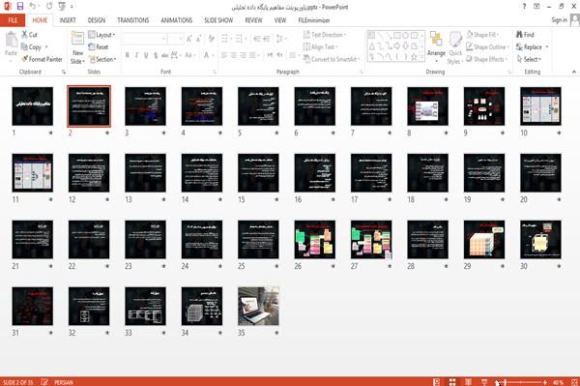This screenshot has height=386, width=580.
Task: Select the Format Painter tool
Action: coord(42,59)
